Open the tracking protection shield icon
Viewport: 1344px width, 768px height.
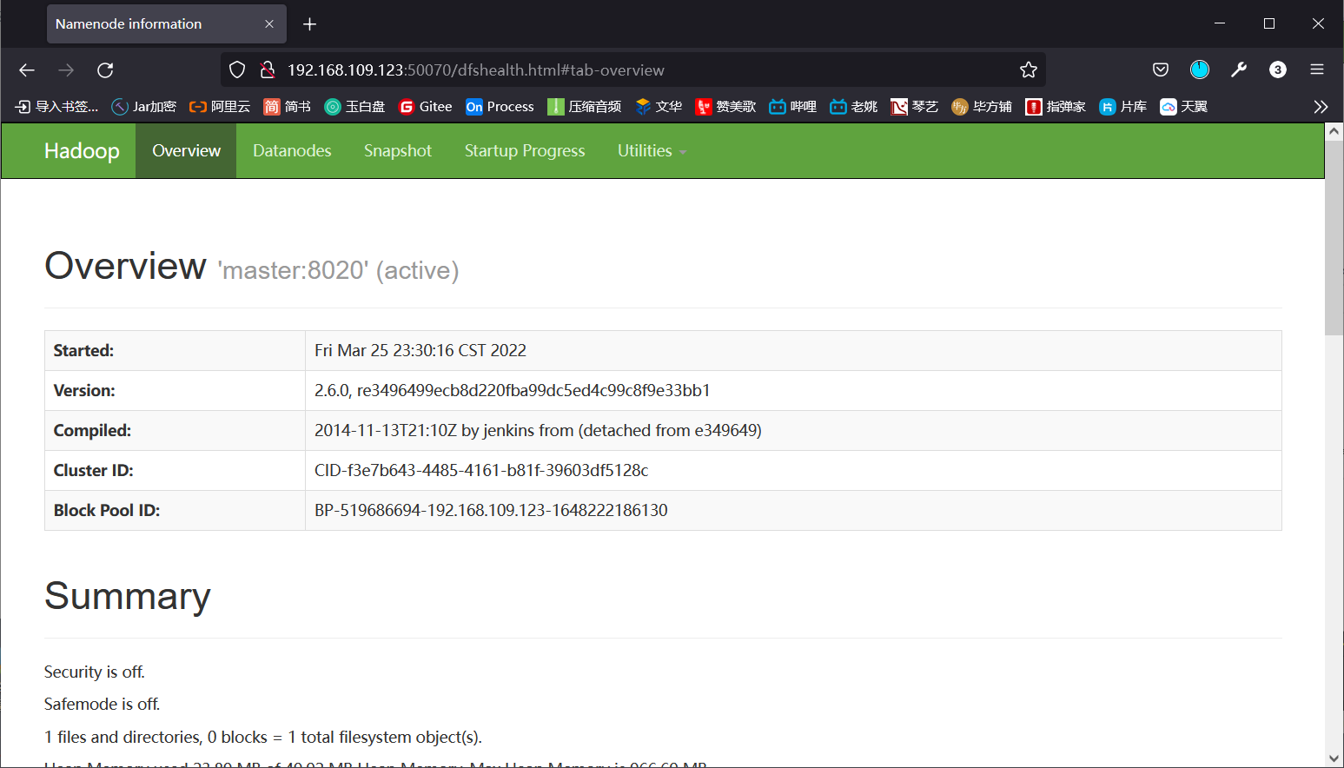(237, 70)
